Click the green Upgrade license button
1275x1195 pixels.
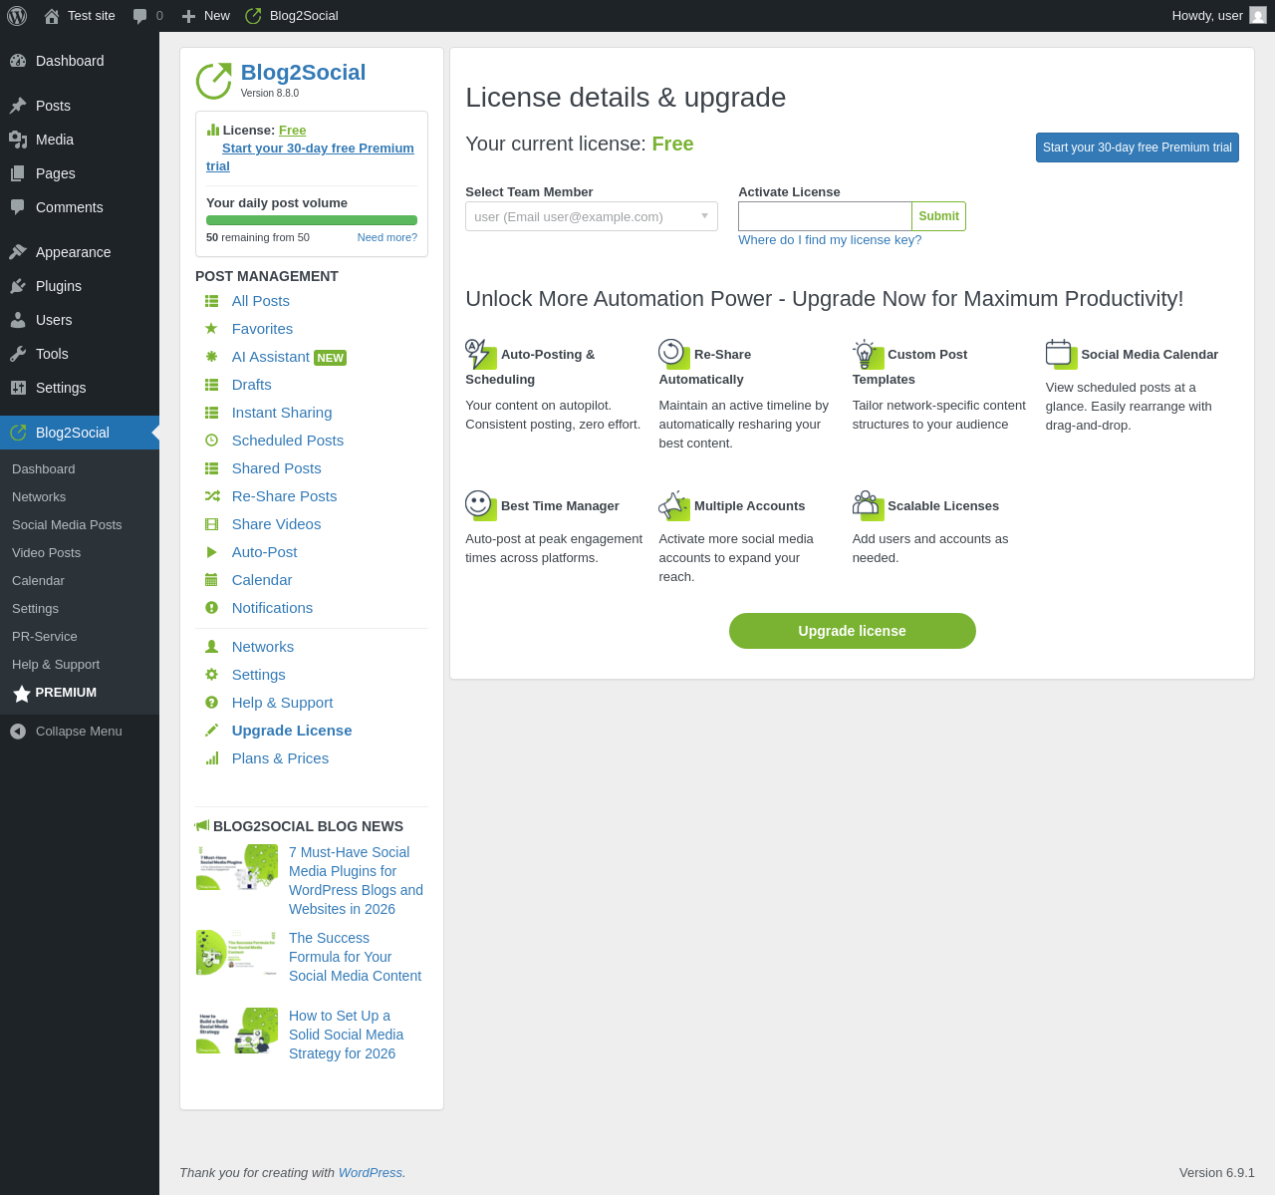tap(853, 631)
